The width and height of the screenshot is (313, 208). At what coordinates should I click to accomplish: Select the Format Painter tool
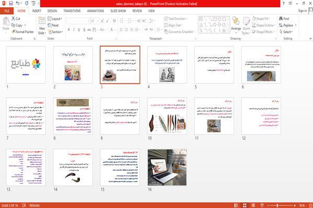23,32
